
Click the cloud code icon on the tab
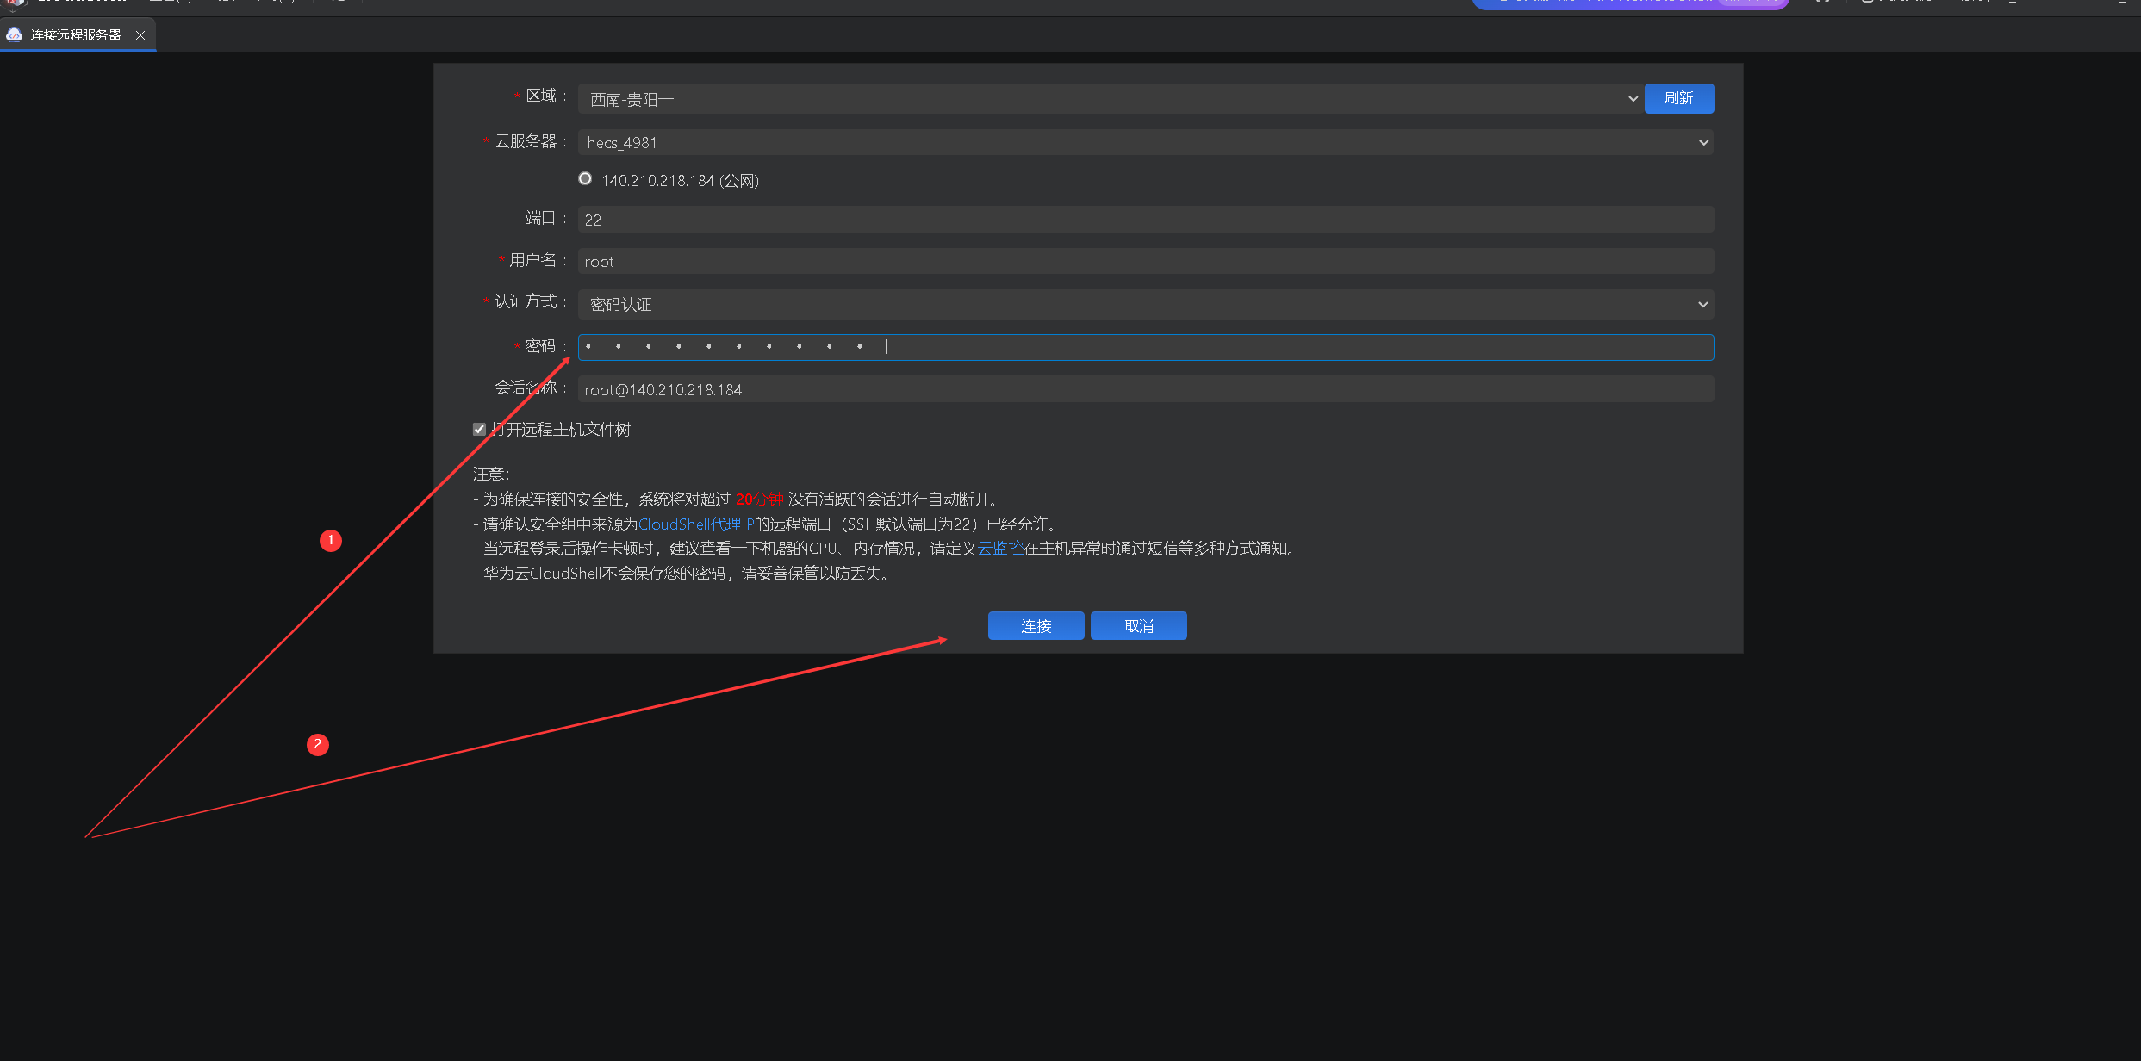click(x=15, y=34)
